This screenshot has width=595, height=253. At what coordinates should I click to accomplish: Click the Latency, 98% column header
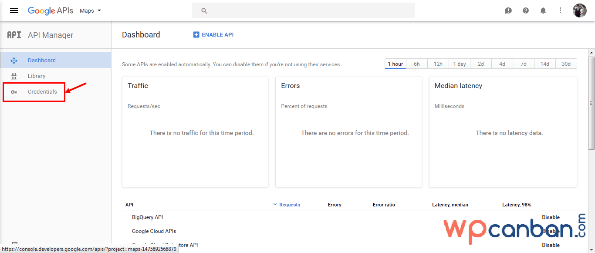pos(517,205)
